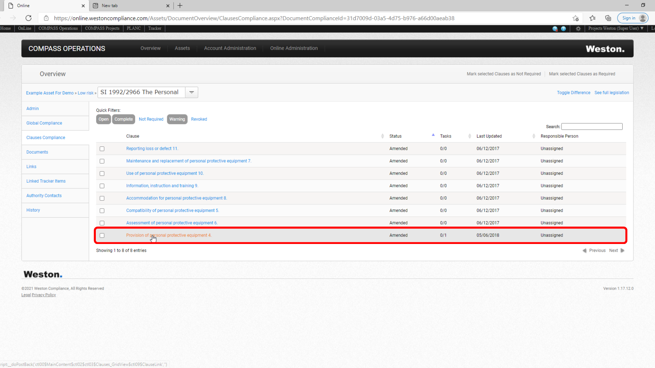
Task: Open a new browser tab with plus icon
Action: (x=180, y=5)
